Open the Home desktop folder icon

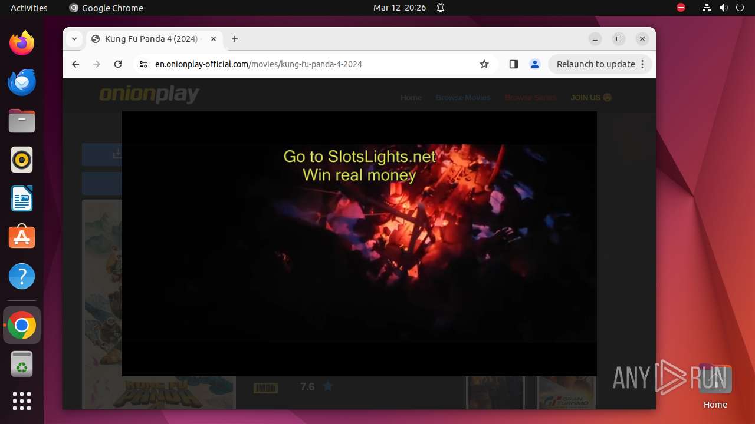pyautogui.click(x=715, y=386)
